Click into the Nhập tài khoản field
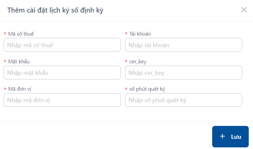Viewport: 253px width, 149px height. point(184,45)
